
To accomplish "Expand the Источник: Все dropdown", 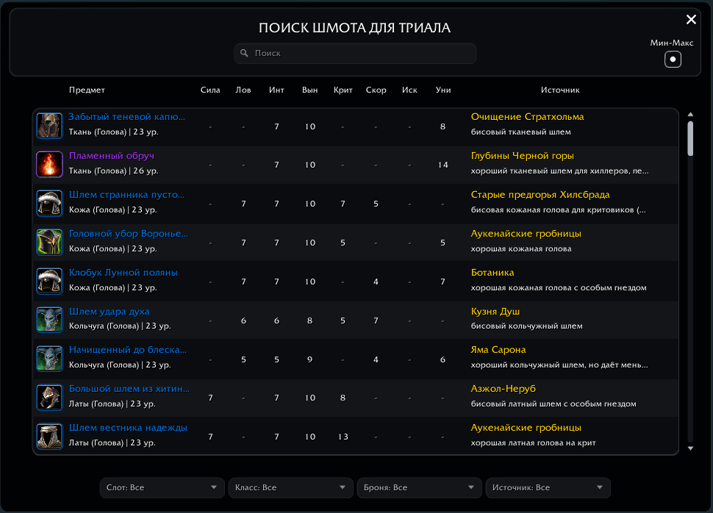I will coord(548,487).
